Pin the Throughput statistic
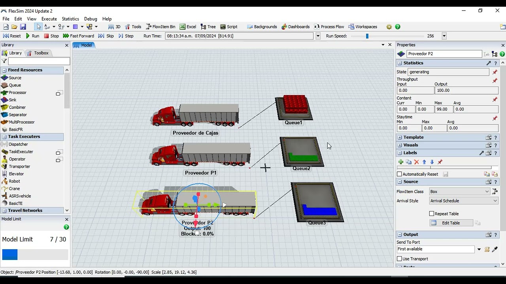The height and width of the screenshot is (284, 506). 495,80
